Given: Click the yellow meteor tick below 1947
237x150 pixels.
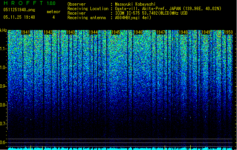Looking at the screenshot, I should point(165,148).
